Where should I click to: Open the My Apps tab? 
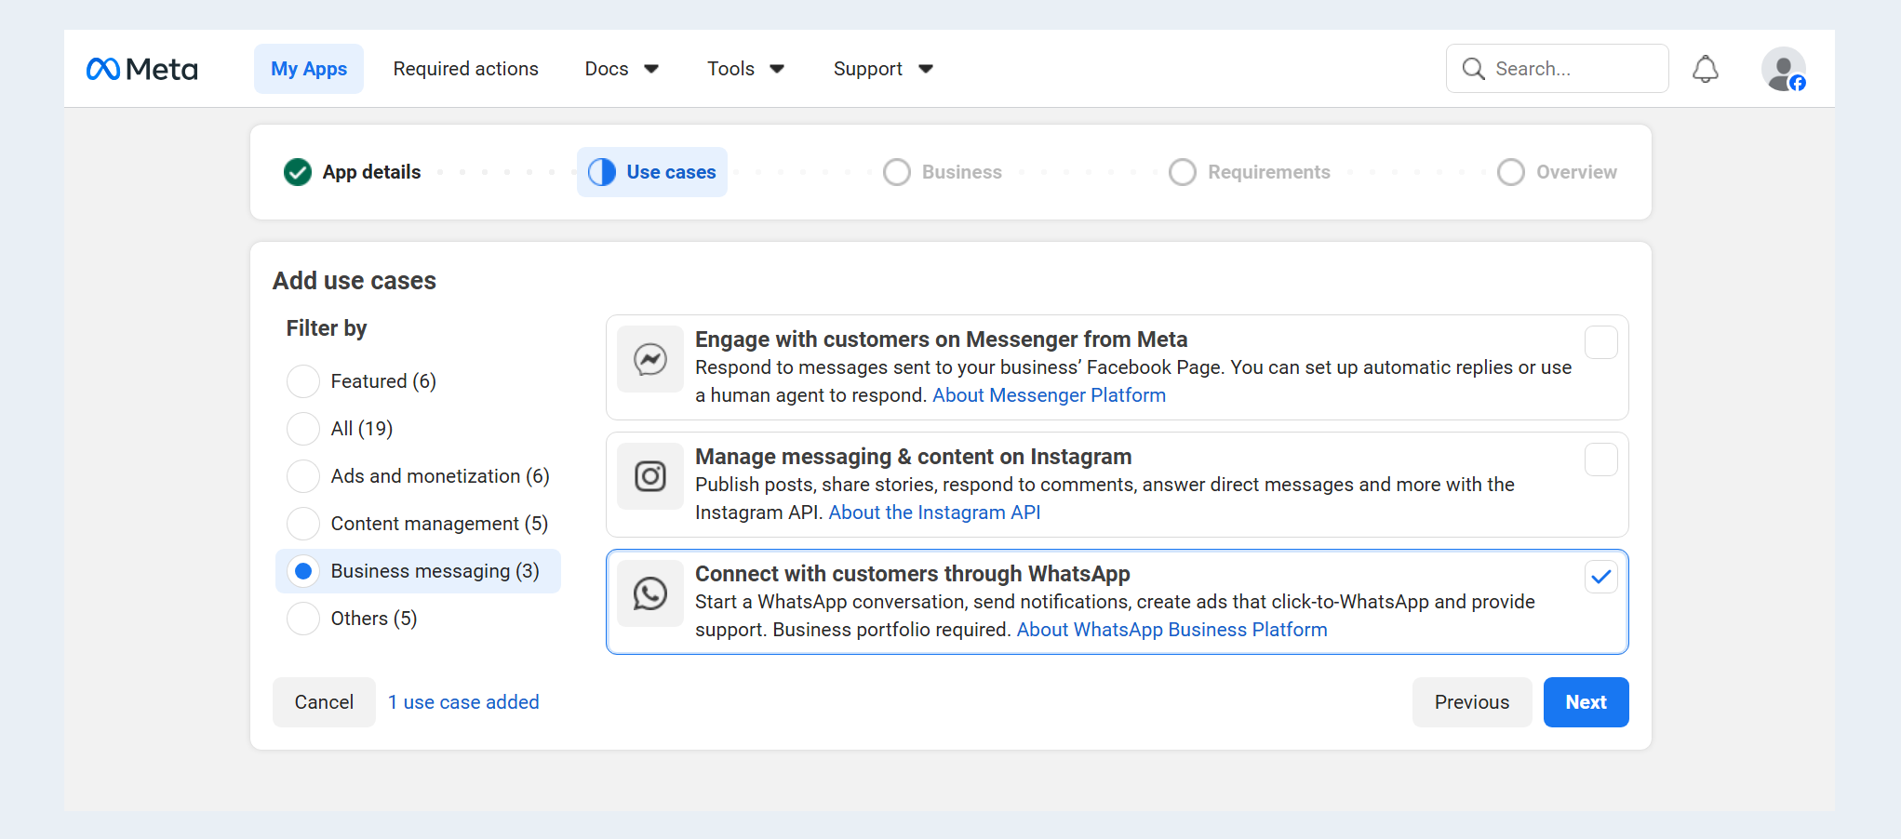coord(309,69)
